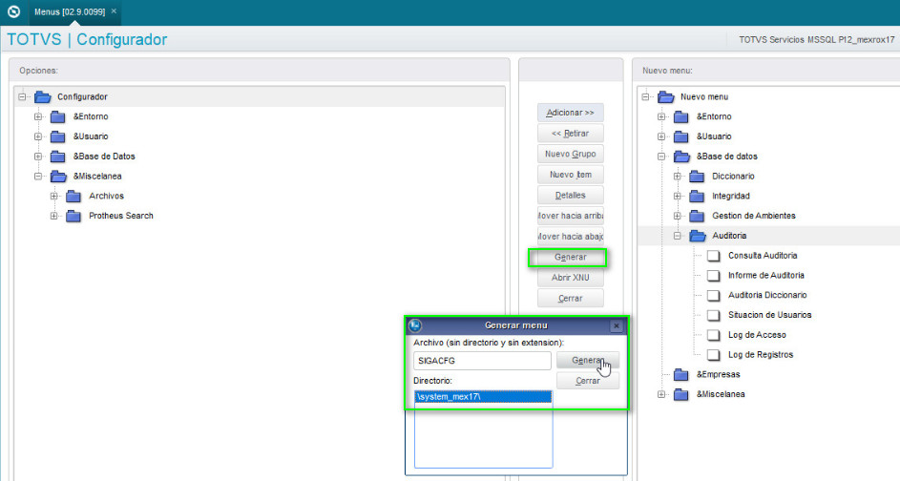Screen dimensions: 900x481
Task: Select the Gestion de Ambientes label
Action: pyautogui.click(x=754, y=216)
